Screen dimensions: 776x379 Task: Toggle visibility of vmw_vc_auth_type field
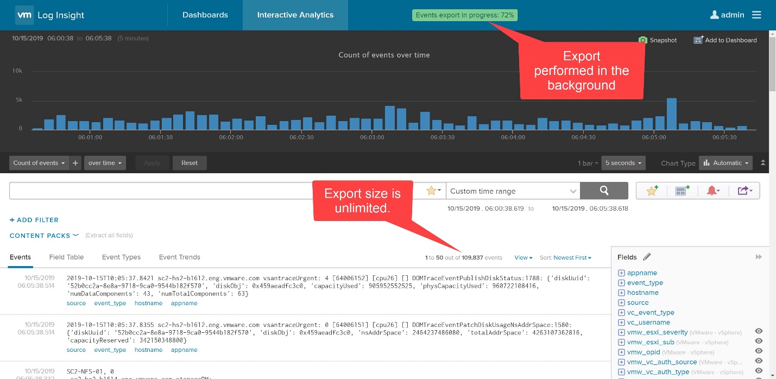click(x=759, y=371)
